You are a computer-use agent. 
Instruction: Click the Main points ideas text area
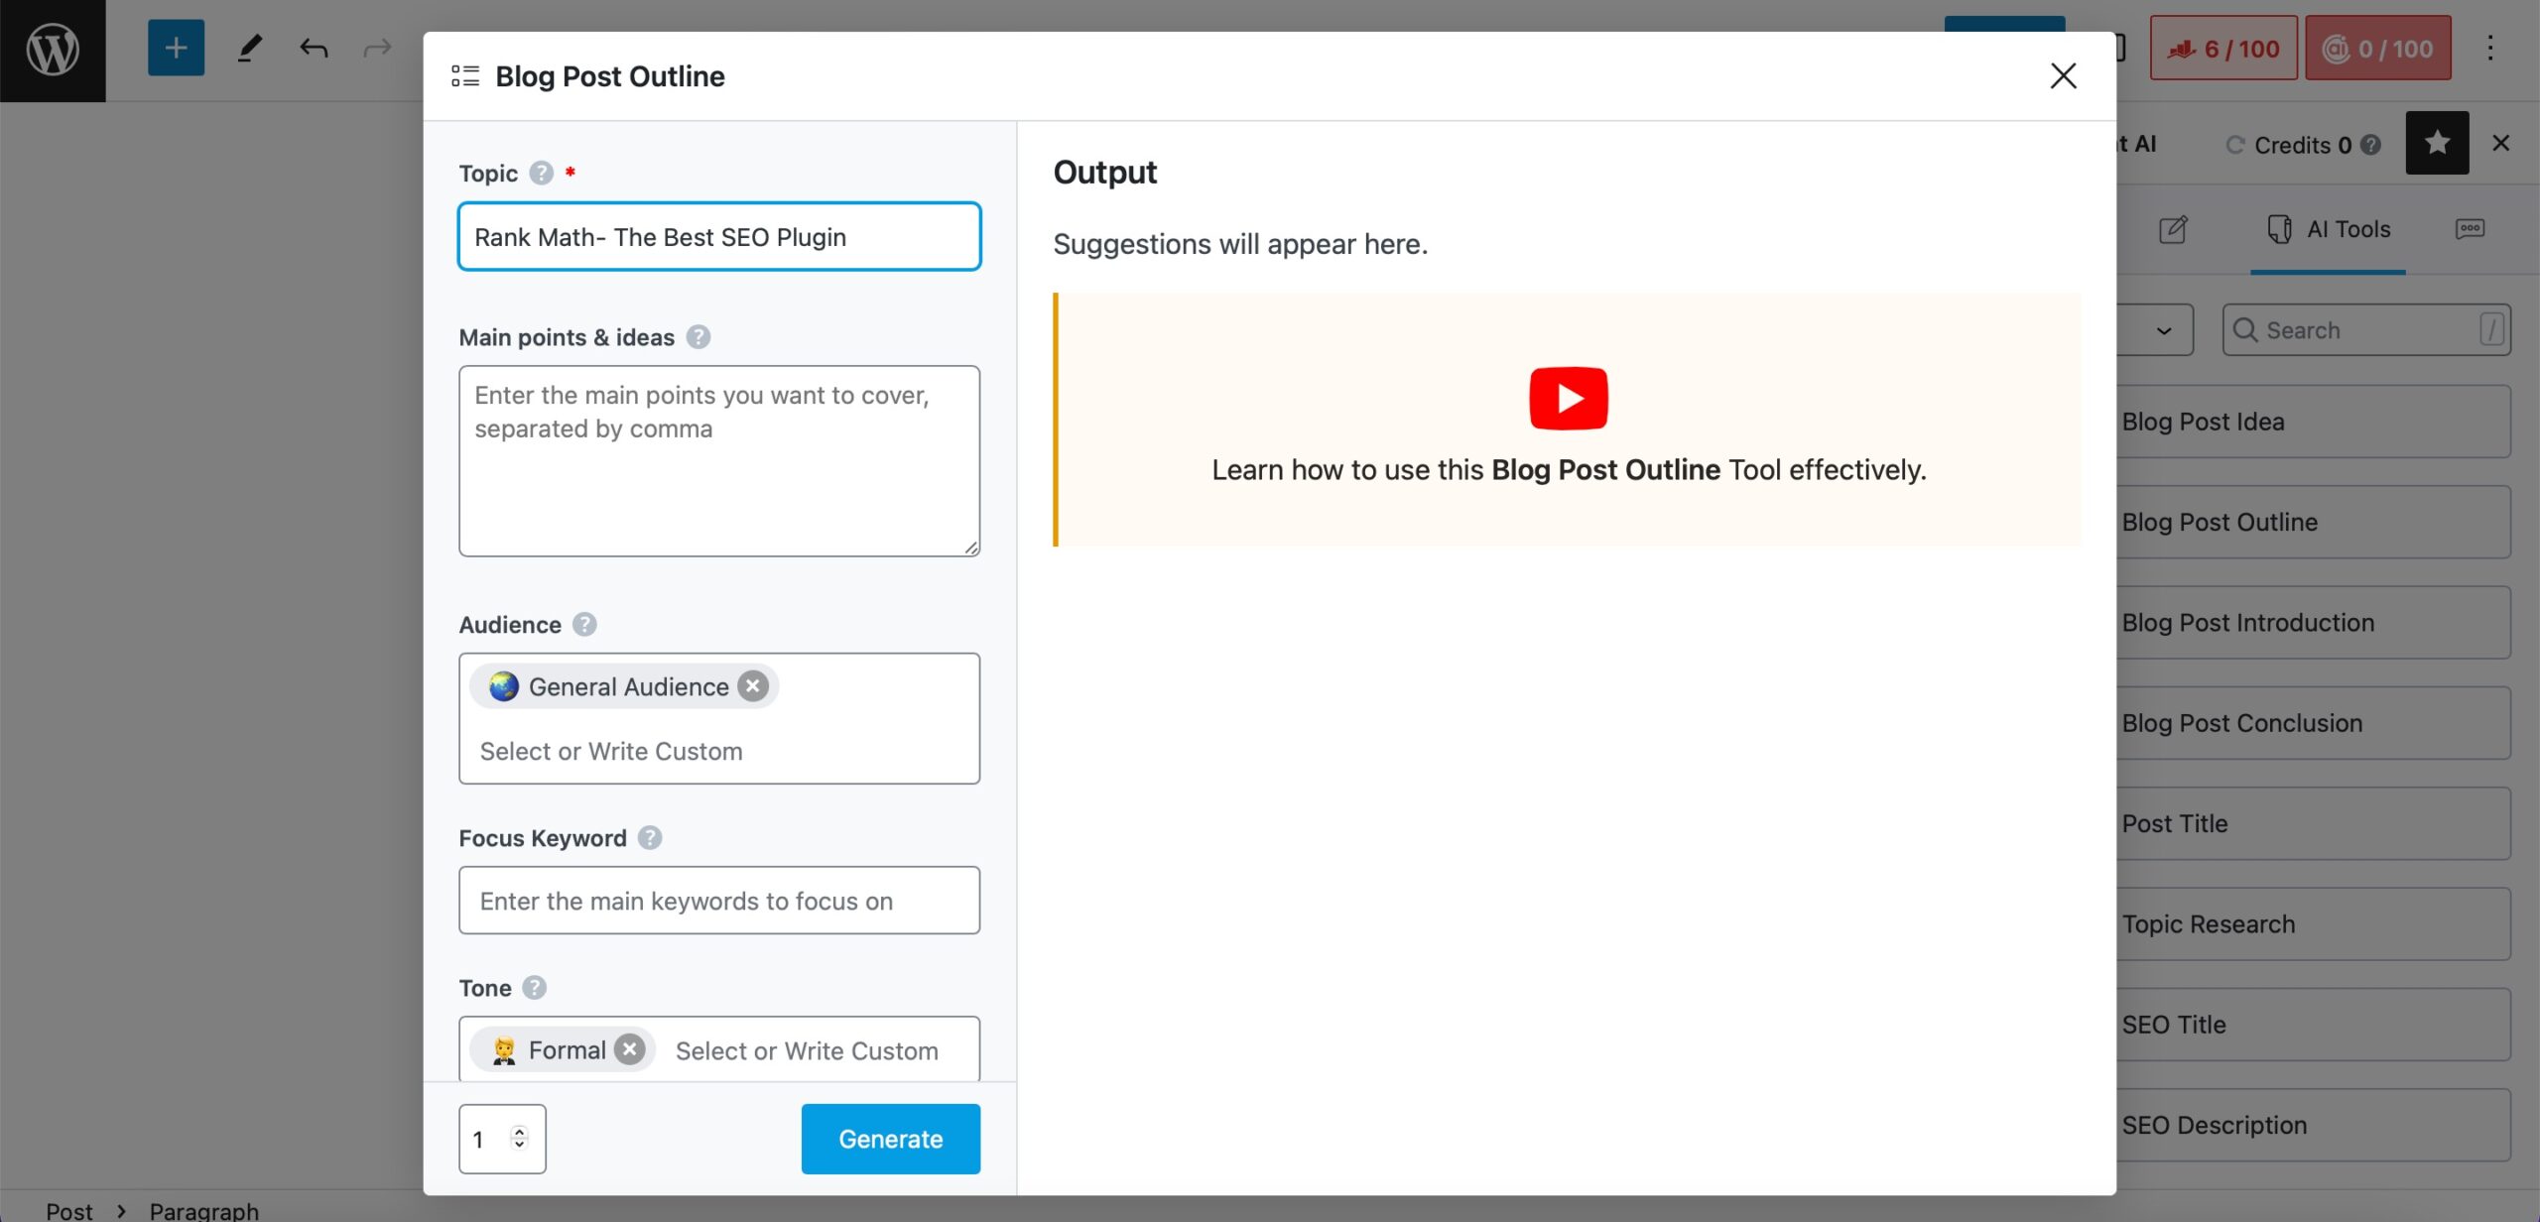(717, 459)
